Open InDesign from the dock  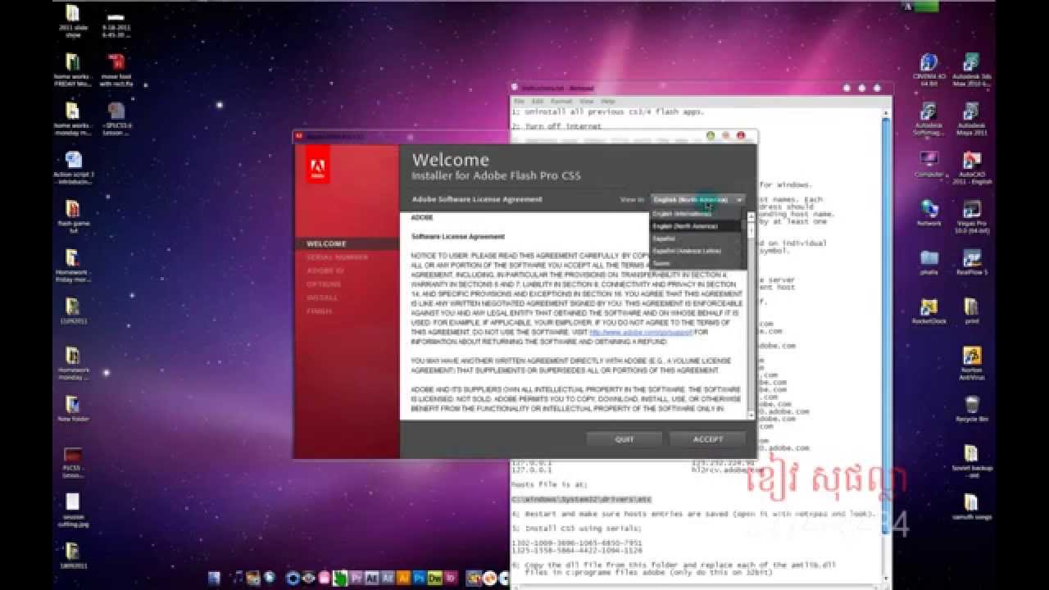coord(450,578)
